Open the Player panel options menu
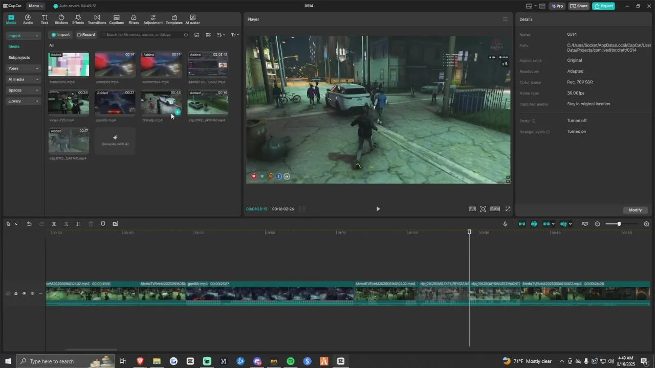 point(505,19)
